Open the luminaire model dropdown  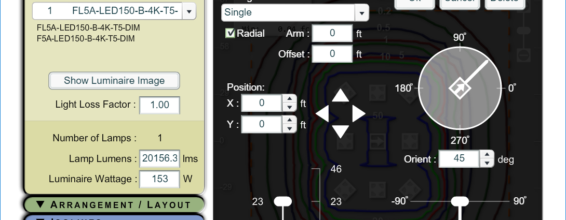click(188, 11)
